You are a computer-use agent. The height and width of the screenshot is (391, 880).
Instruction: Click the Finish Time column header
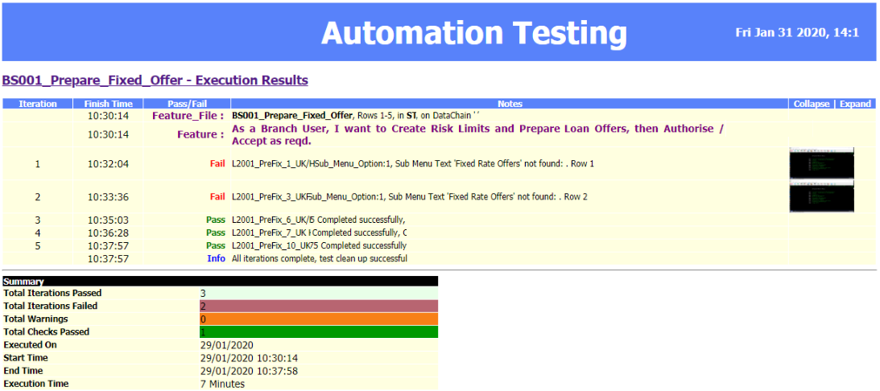pyautogui.click(x=108, y=104)
